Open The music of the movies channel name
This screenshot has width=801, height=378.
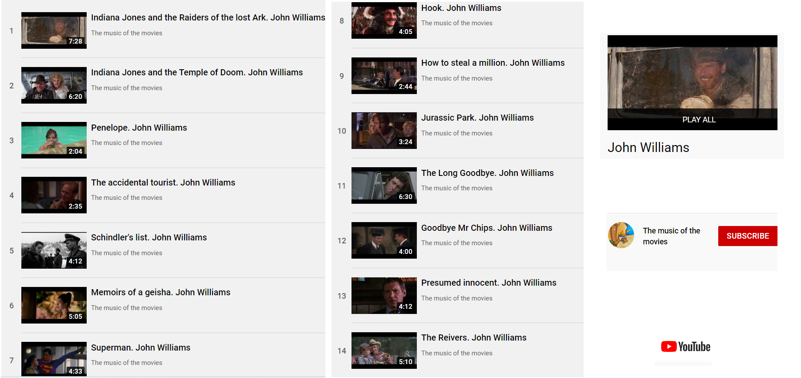(671, 236)
